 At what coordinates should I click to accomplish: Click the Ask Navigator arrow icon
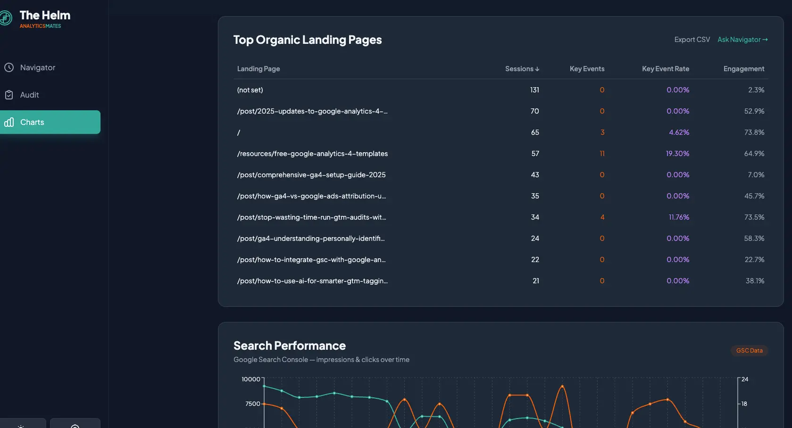pos(766,40)
